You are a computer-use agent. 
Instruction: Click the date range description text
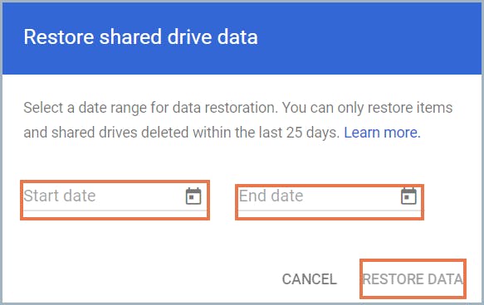238,120
